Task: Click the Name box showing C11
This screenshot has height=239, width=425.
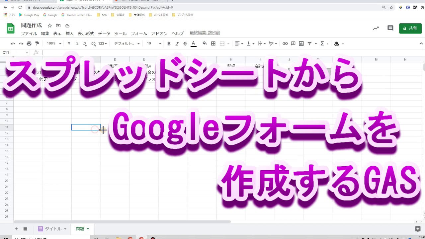Action: pyautogui.click(x=15, y=52)
